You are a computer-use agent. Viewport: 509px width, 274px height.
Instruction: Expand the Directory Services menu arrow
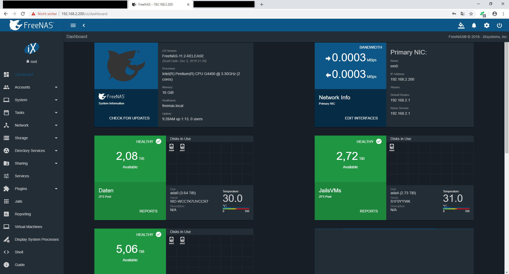pyautogui.click(x=56, y=151)
